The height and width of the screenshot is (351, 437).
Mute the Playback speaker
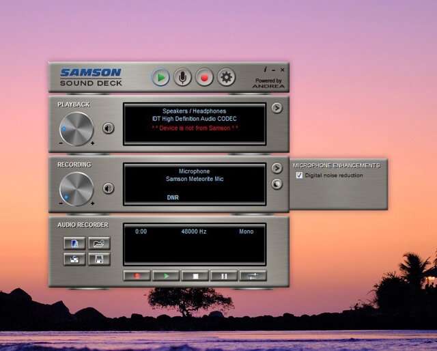109,128
